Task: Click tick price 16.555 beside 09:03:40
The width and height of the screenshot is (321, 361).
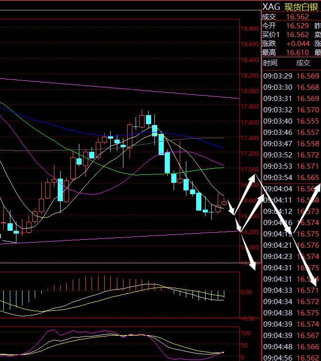Action: [x=308, y=121]
